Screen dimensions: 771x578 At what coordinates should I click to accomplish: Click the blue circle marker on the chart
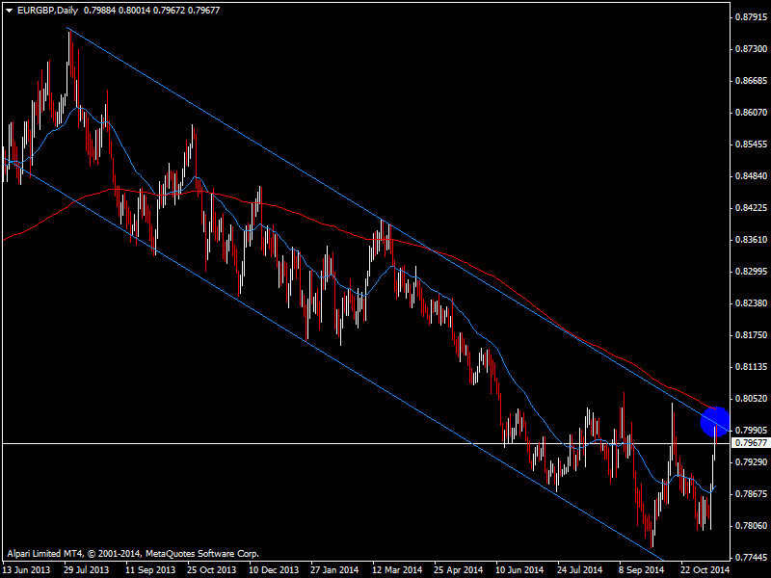[715, 421]
